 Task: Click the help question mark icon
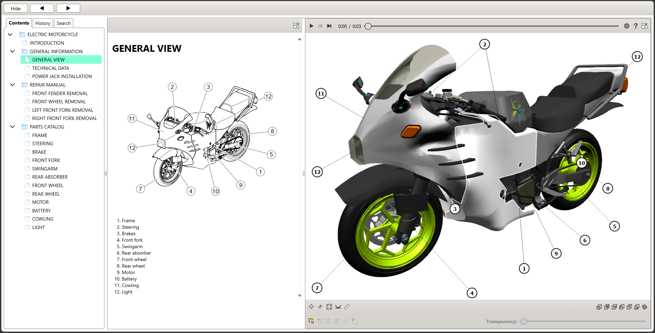click(636, 26)
